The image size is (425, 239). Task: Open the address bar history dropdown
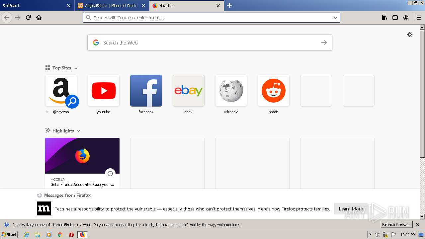tap(335, 18)
